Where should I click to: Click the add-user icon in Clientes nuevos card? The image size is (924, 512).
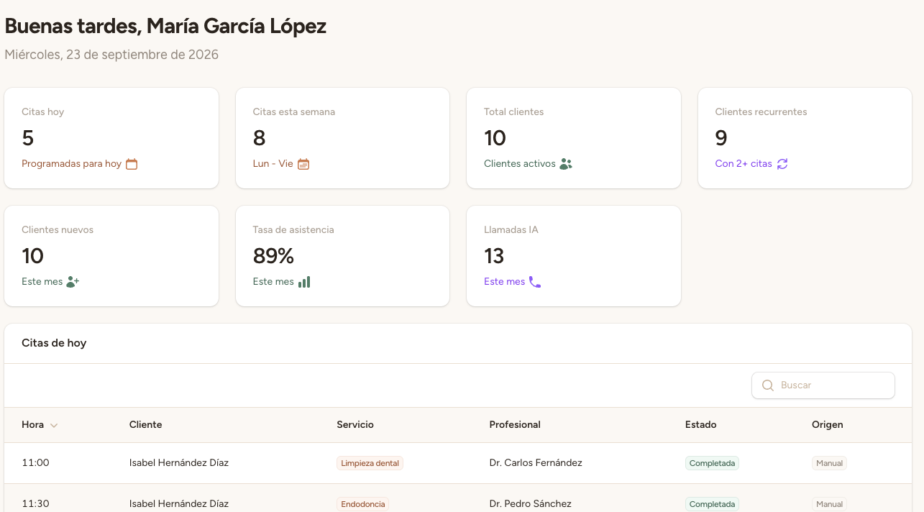[73, 282]
